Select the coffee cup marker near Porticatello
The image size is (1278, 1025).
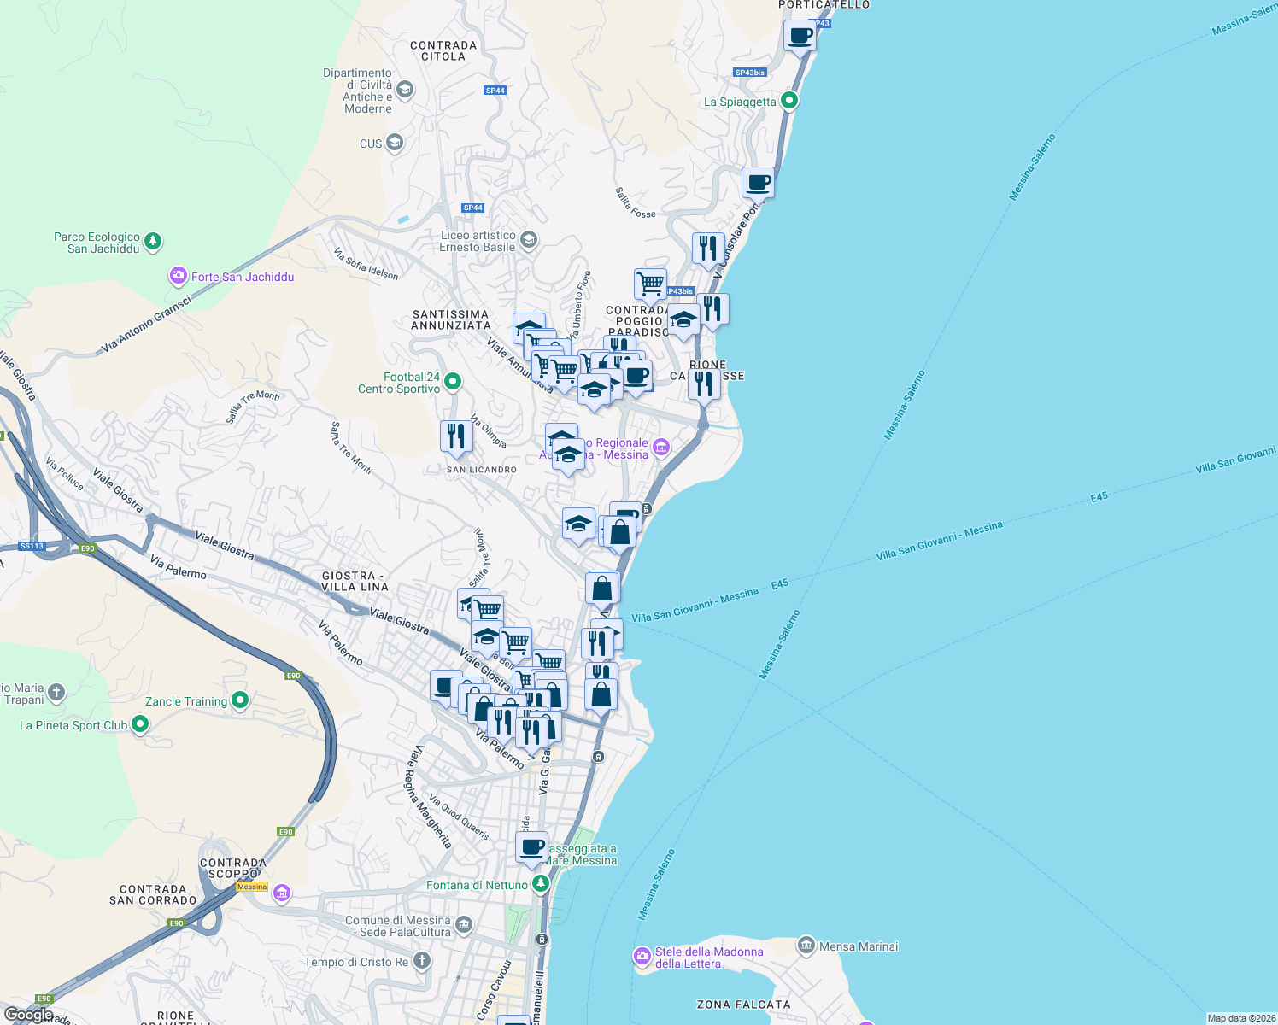800,37
